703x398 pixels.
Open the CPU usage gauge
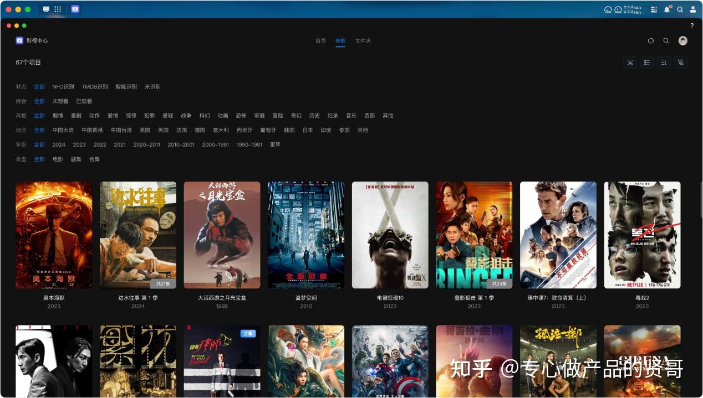click(608, 9)
